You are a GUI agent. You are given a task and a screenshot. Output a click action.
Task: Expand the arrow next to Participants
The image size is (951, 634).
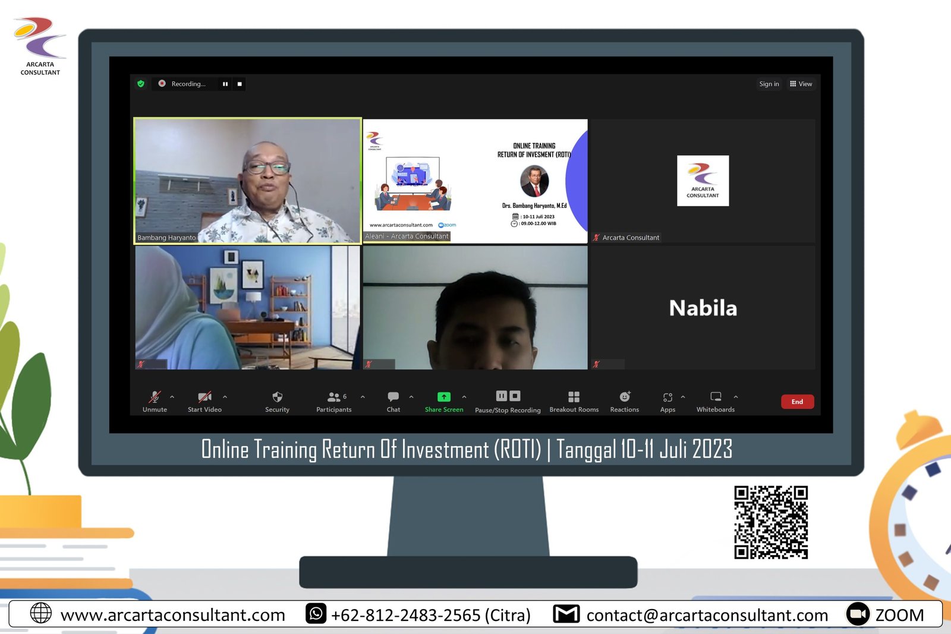coord(363,396)
